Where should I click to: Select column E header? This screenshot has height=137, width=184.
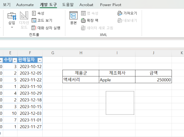[10, 53]
